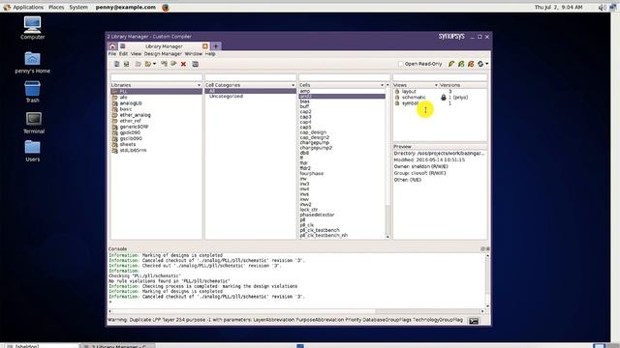Open the Places menu
The width and height of the screenshot is (620, 348).
click(56, 7)
